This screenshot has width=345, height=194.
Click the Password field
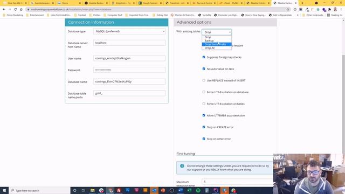[129, 70]
